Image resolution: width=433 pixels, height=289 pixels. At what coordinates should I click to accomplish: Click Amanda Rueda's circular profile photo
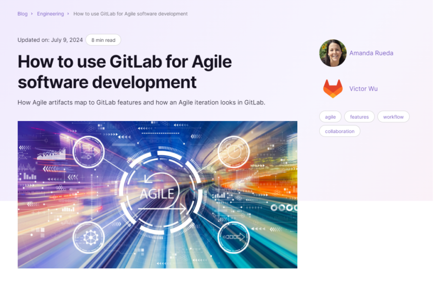click(333, 53)
